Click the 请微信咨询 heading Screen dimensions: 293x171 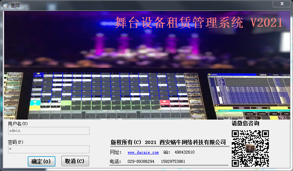(245, 123)
